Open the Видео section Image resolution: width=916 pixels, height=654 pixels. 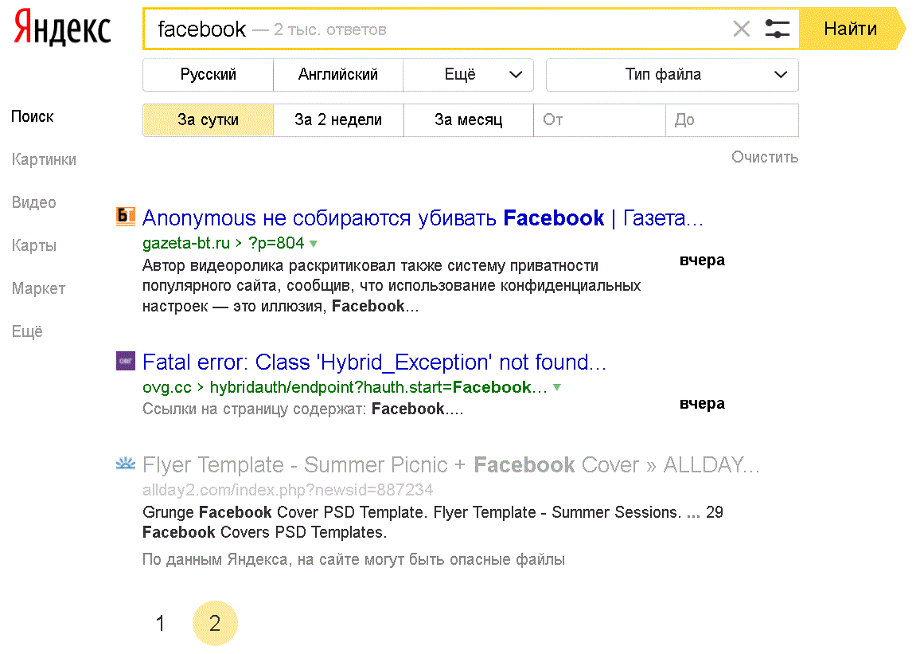point(34,202)
